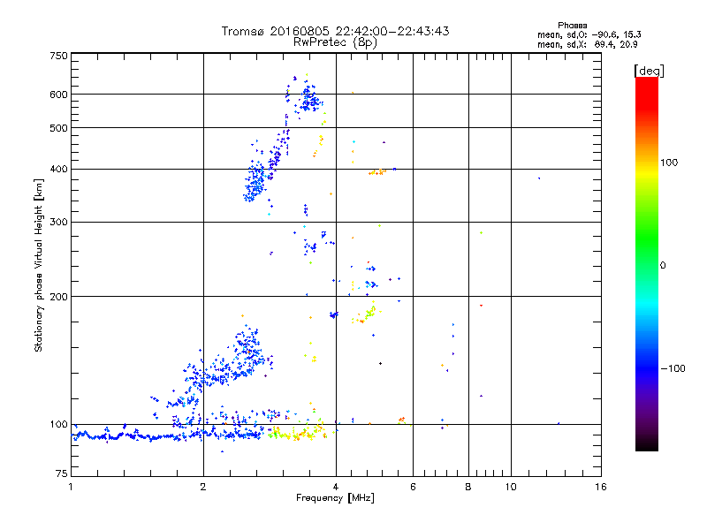The height and width of the screenshot is (530, 707).
Task: Click the 'Frequency [MHz]' axis label
Action: pyautogui.click(x=335, y=498)
